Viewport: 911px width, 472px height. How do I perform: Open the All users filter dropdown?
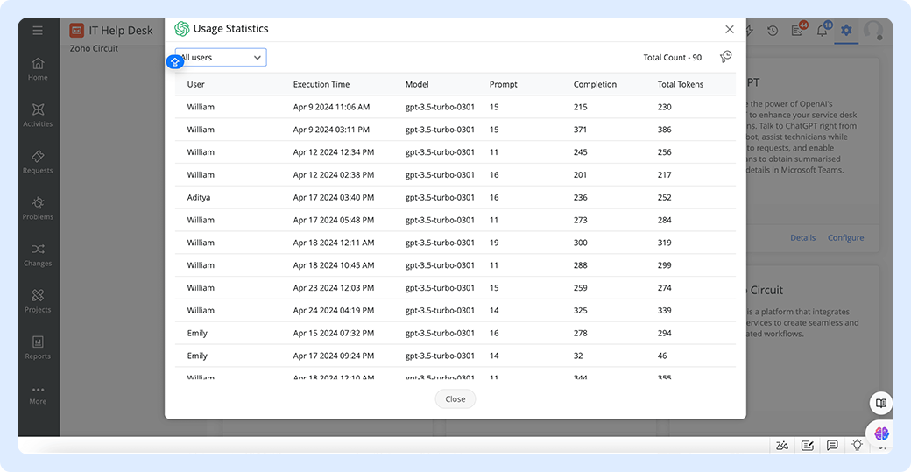222,58
